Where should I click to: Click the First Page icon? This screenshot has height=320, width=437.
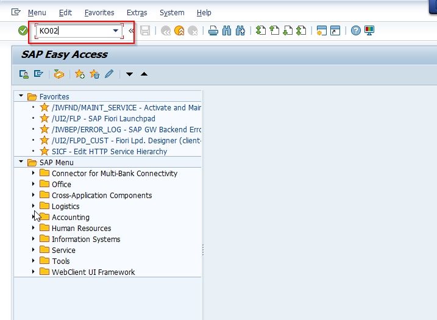click(x=261, y=30)
